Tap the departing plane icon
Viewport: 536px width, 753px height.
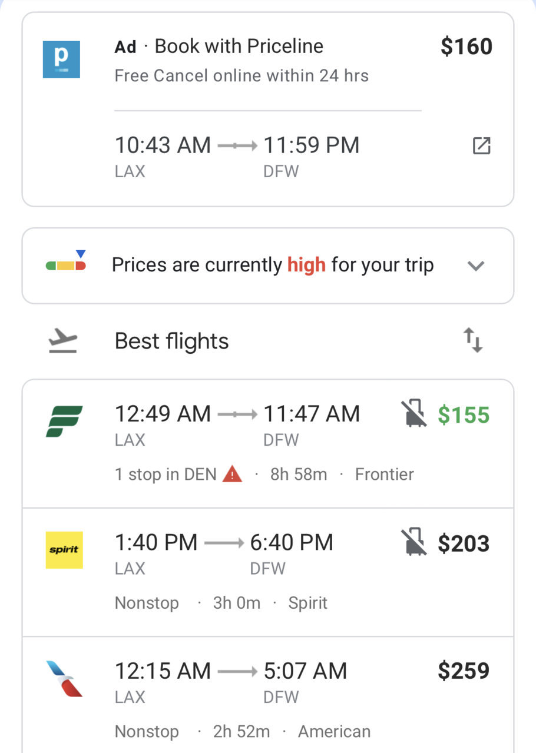(x=62, y=341)
